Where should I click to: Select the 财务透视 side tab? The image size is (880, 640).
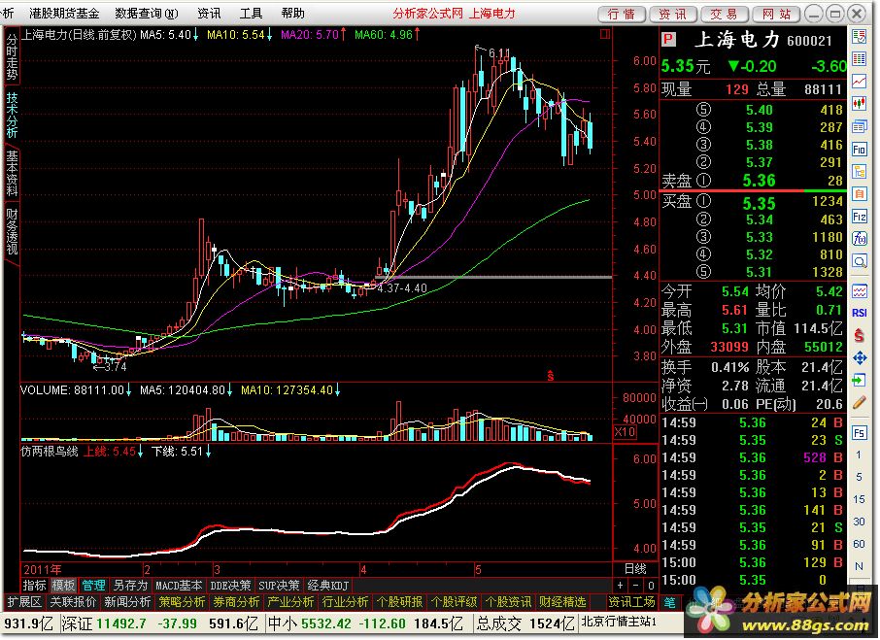(x=12, y=231)
